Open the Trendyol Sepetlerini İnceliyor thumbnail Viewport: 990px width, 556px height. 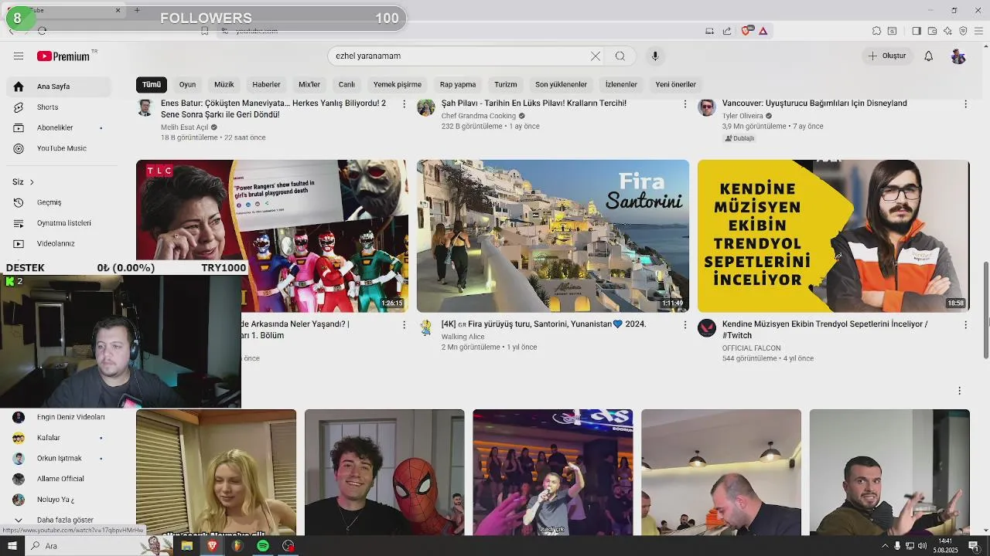[x=834, y=236]
